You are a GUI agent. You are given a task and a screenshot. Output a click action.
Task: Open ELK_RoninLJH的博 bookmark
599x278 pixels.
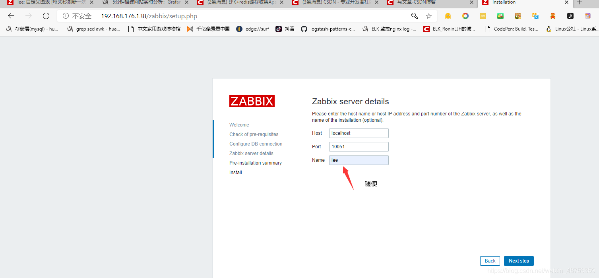click(x=449, y=29)
